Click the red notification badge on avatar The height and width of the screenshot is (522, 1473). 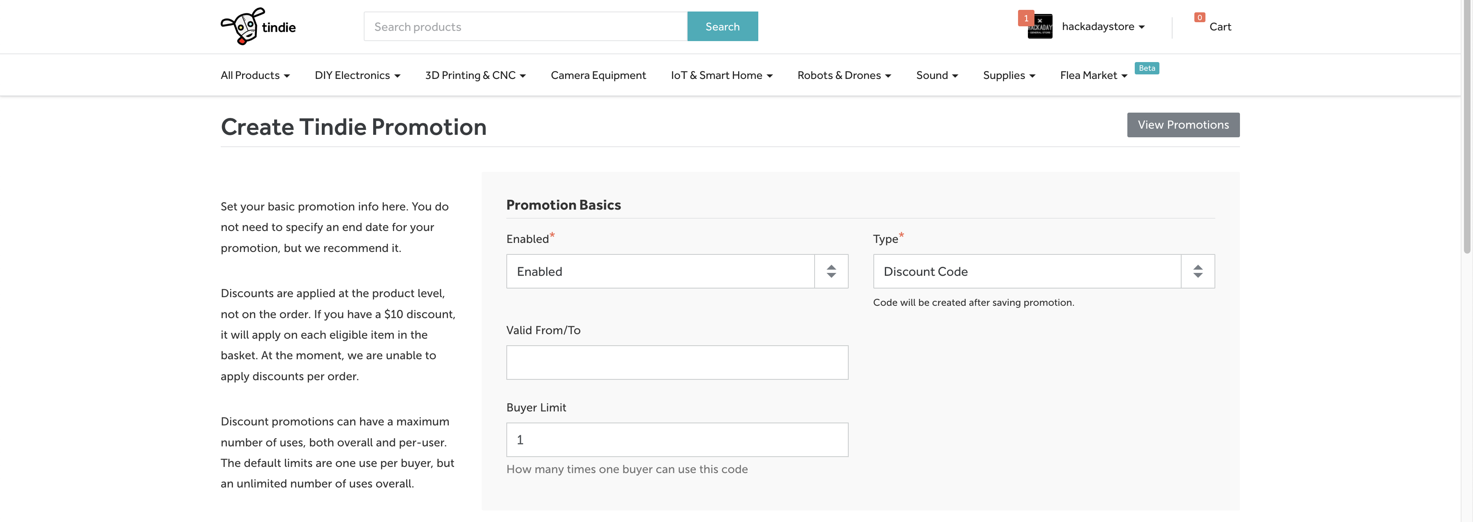coord(1025,18)
